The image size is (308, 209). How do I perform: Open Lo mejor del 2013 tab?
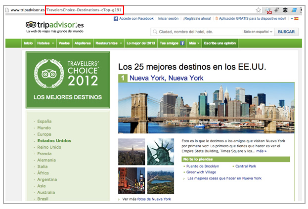(140, 43)
